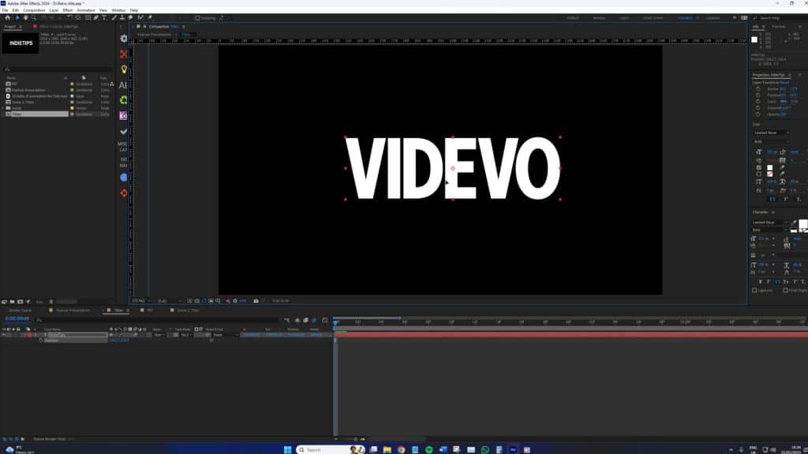808x454 pixels.
Task: Open the Graph Editor in the timeline
Action: [324, 320]
